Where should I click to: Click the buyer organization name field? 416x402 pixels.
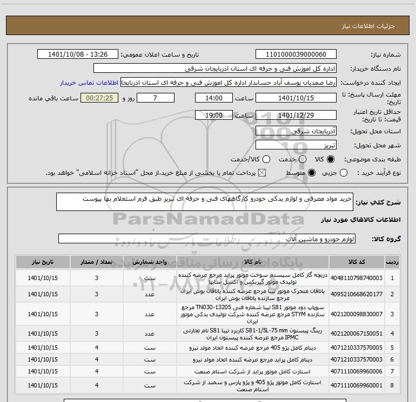(x=215, y=69)
